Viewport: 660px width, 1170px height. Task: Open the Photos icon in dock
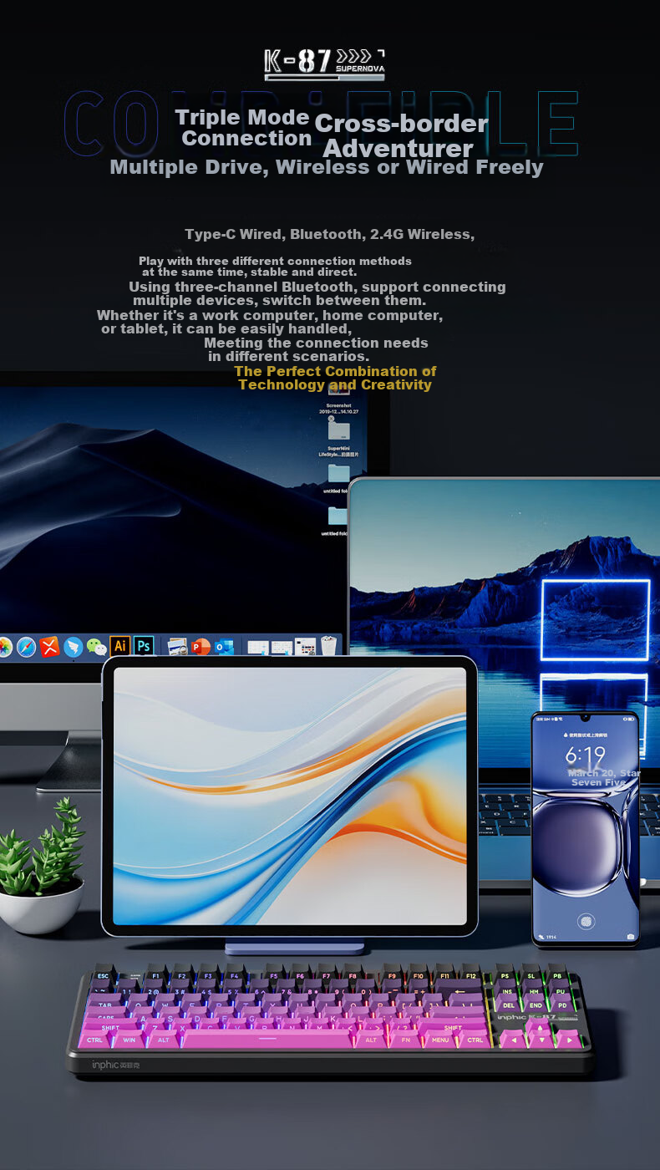[x=4, y=647]
